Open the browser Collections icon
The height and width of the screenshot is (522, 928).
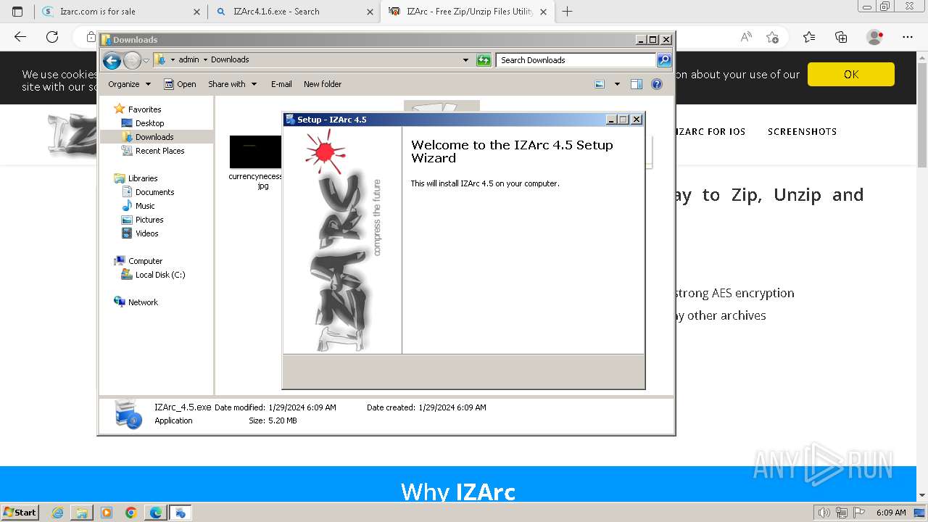point(841,37)
